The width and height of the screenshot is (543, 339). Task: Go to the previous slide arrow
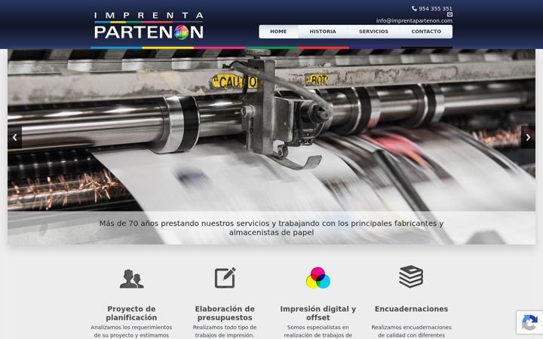tap(14, 137)
